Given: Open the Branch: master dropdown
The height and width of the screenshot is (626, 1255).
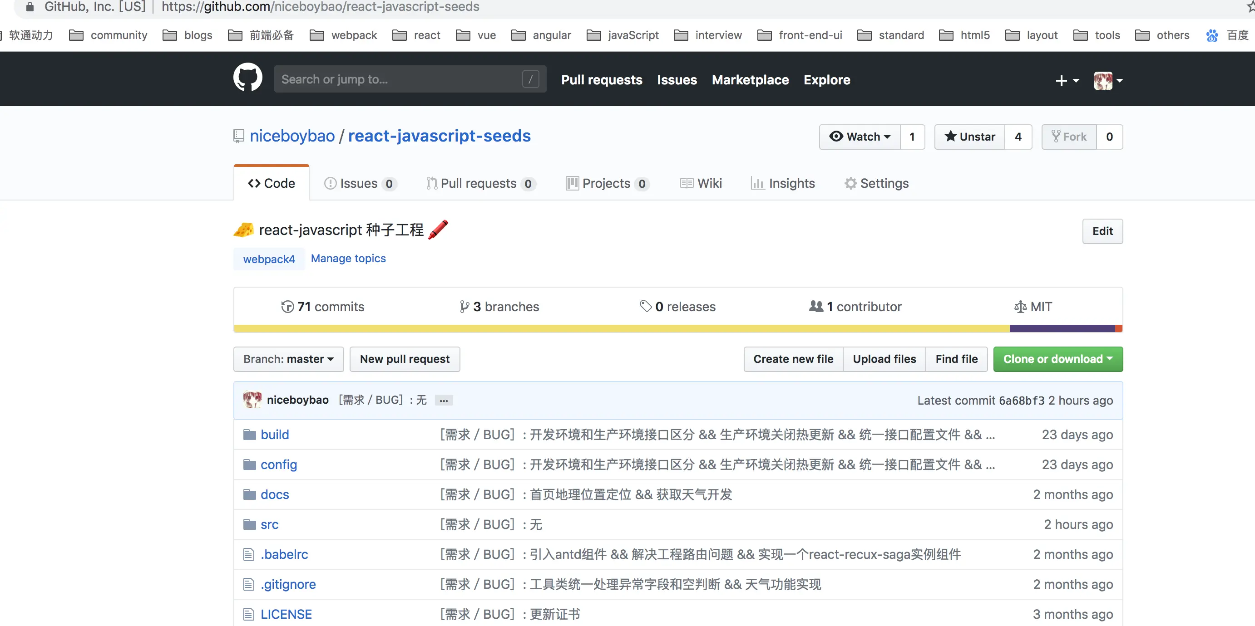Looking at the screenshot, I should (x=288, y=359).
